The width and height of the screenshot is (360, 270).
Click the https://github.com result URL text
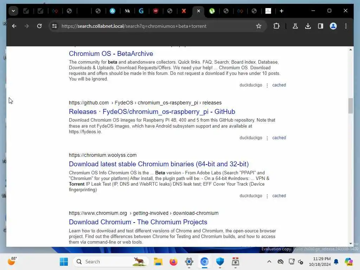pyautogui.click(x=89, y=103)
